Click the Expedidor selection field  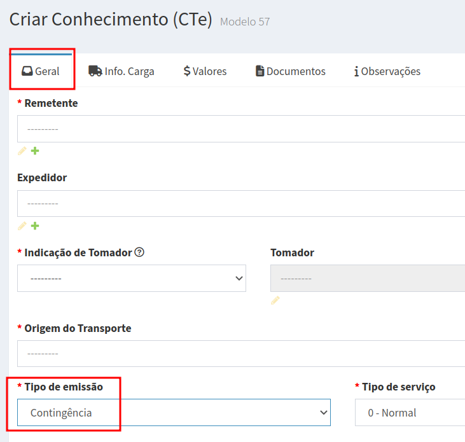tap(241, 204)
